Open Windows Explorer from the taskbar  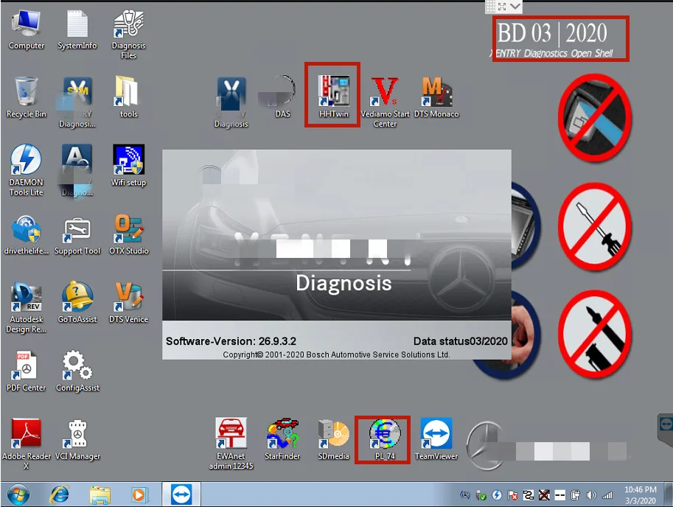coord(100,494)
